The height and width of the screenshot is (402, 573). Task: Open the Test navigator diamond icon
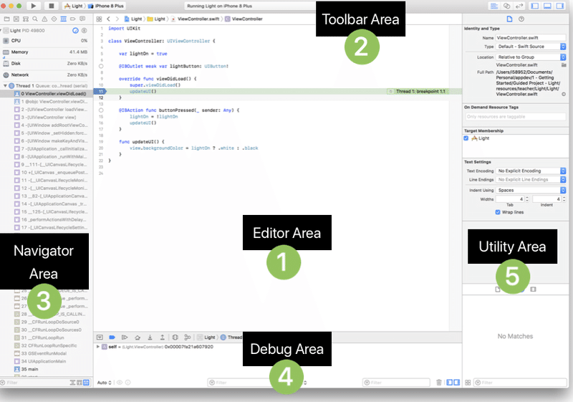54,19
